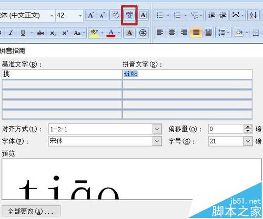Click the 偏移量 offset input field
Viewport: 263px width, 219px height.
point(226,129)
